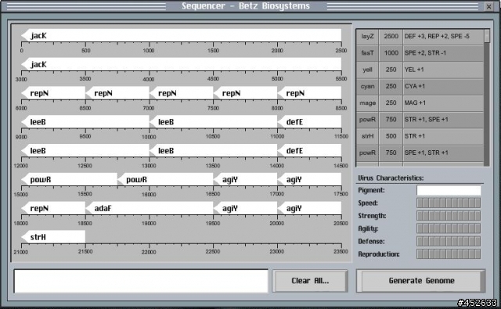This screenshot has width=501, height=309.
Task: Select the layZ gene row in the list
Action: [420, 37]
